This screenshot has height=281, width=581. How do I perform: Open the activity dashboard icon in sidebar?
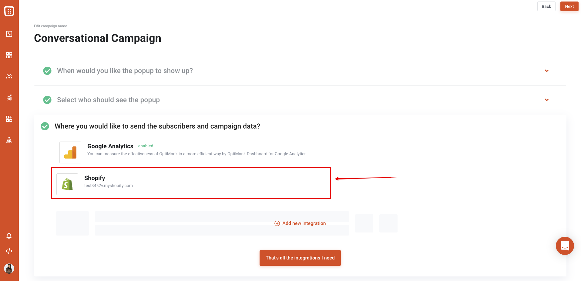[x=9, y=34]
